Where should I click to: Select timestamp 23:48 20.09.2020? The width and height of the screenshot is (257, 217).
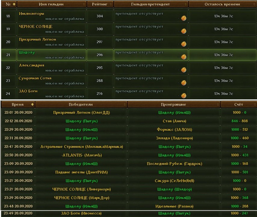pos(18,206)
